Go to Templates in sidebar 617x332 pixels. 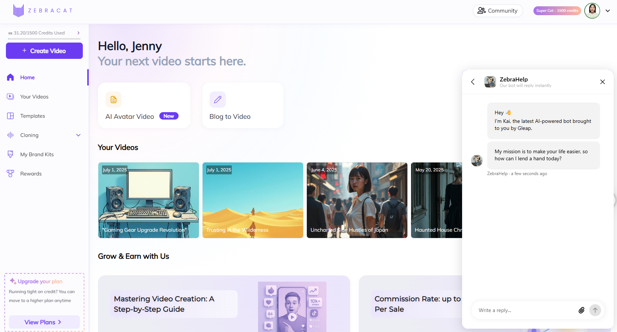coord(44,116)
